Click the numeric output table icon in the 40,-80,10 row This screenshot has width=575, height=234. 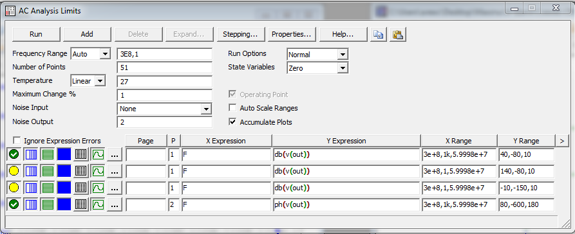click(x=80, y=154)
